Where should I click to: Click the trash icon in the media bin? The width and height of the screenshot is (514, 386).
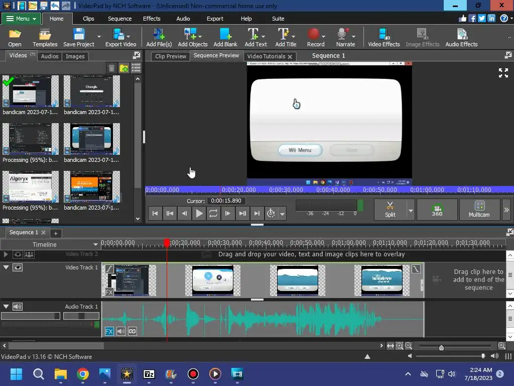(x=111, y=68)
